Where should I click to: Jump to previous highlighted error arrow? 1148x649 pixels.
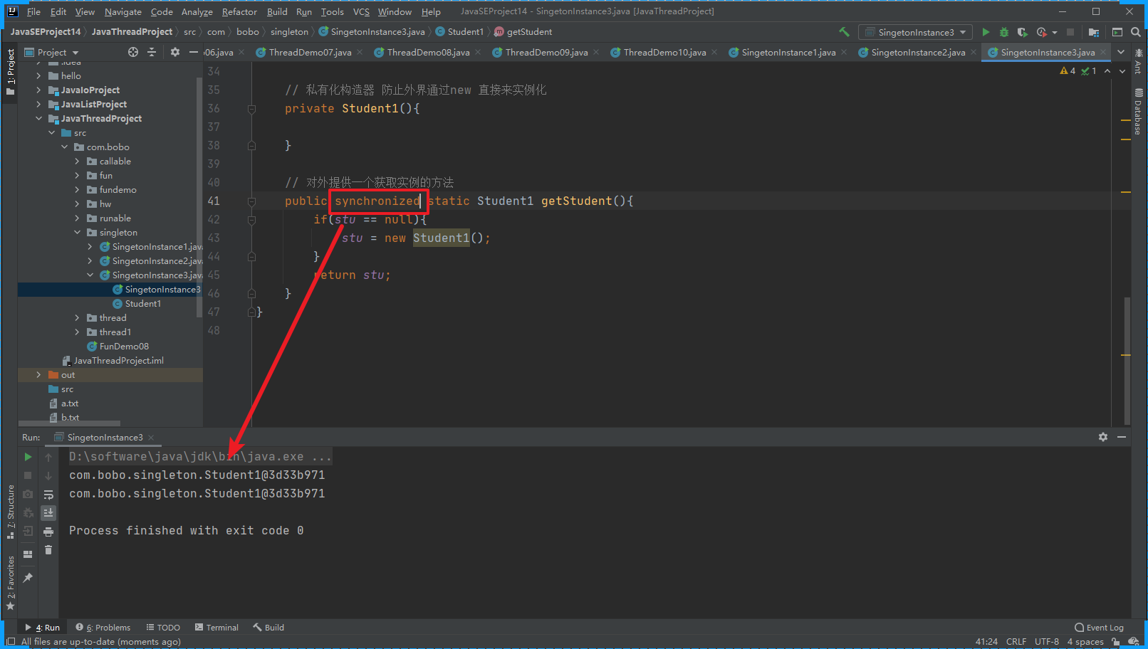tap(1107, 71)
